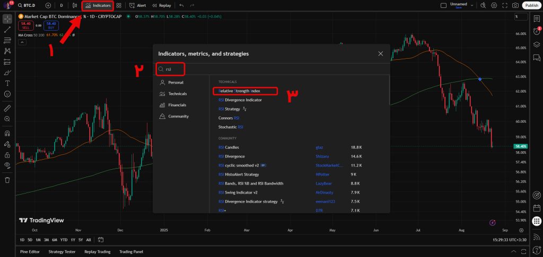
Task: Open the Pine Editor tab
Action: [x=30, y=252]
